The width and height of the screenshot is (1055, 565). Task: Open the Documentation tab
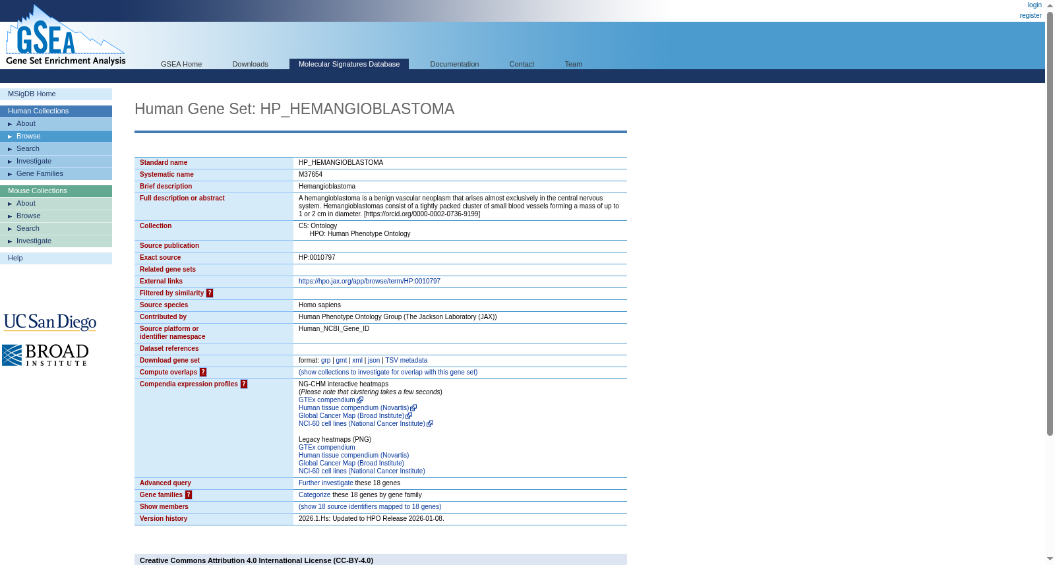tap(454, 64)
